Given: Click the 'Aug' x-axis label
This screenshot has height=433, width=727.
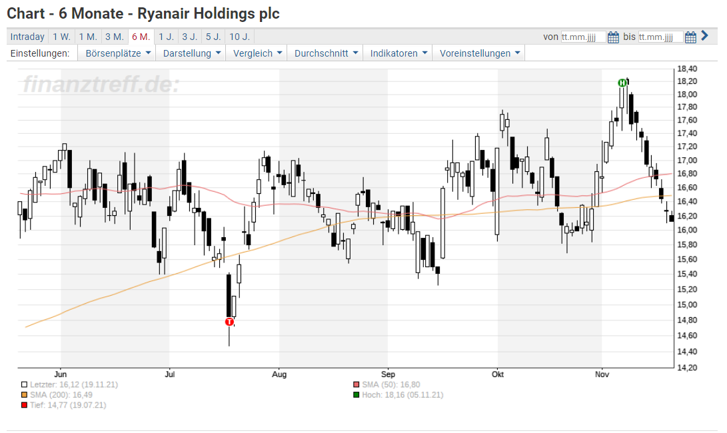Looking at the screenshot, I should click(279, 374).
